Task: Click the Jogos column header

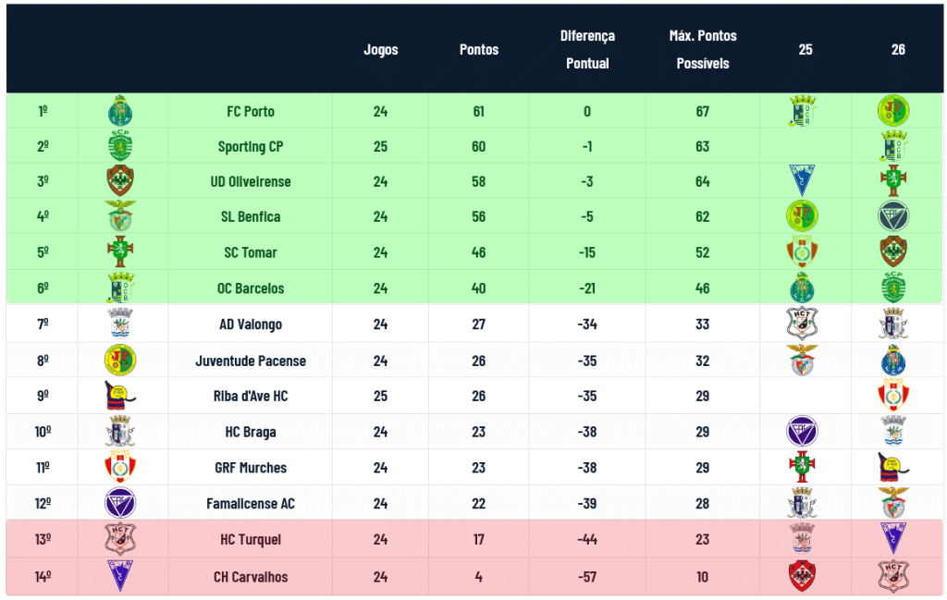Action: (380, 50)
